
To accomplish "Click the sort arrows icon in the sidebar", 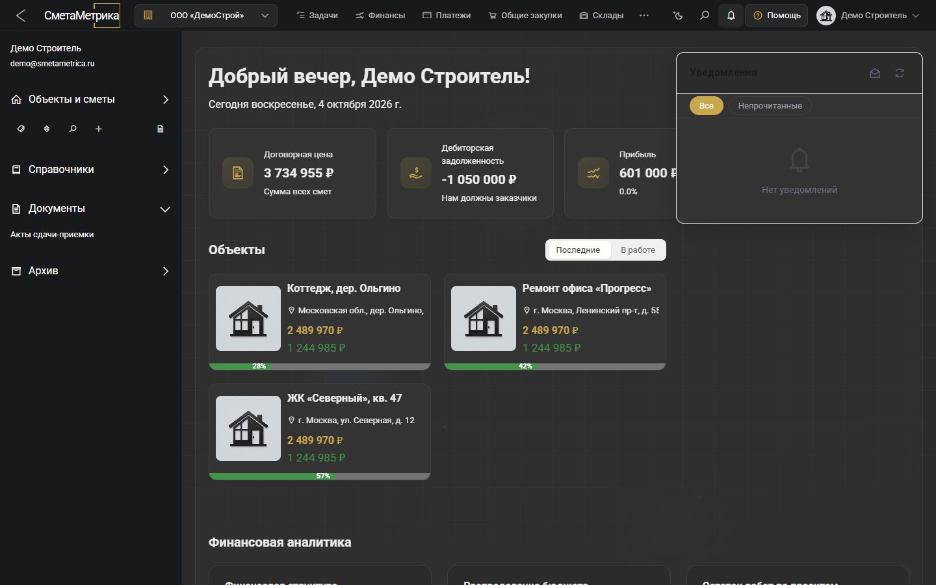I will pos(47,129).
